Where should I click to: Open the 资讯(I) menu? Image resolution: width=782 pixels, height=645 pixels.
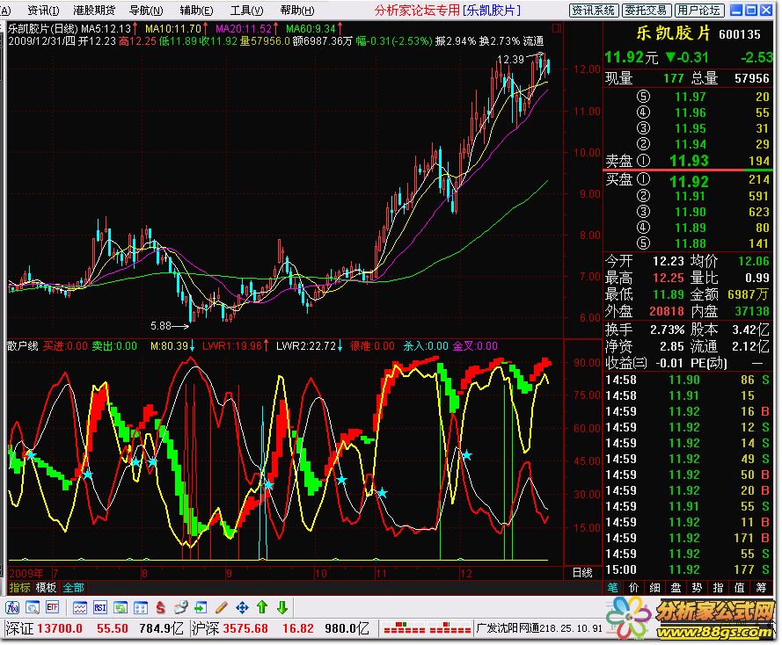[43, 10]
